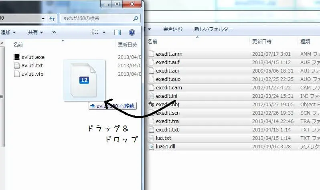Select exedit.auo file name

point(168,79)
